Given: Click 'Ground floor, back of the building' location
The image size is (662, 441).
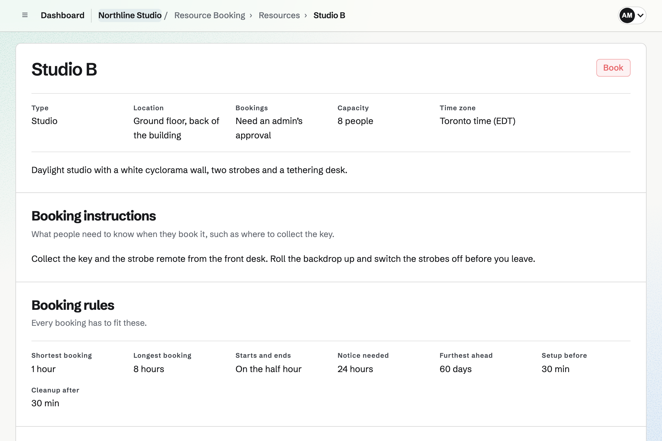Looking at the screenshot, I should coord(176,128).
